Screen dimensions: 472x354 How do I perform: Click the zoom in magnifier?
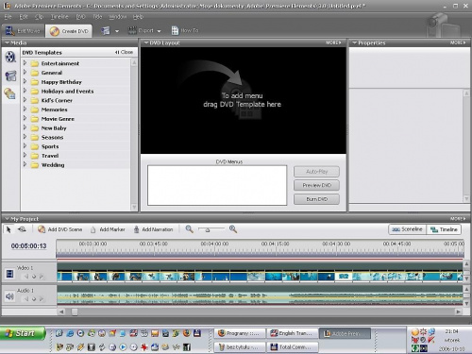point(233,229)
